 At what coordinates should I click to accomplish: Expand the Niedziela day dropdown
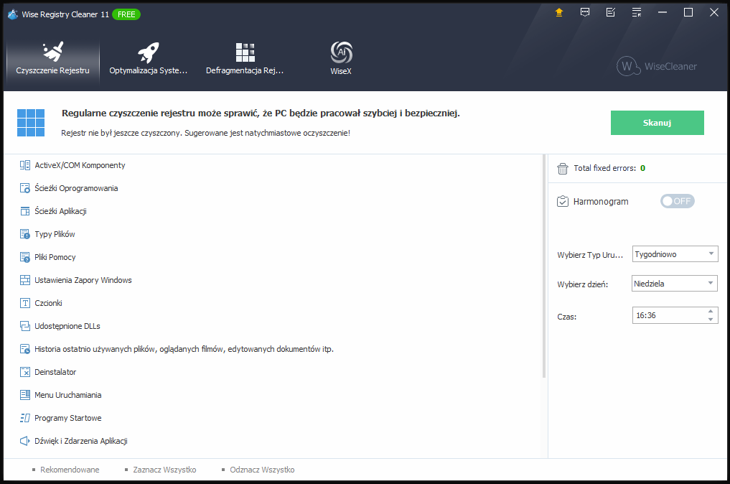(x=674, y=284)
